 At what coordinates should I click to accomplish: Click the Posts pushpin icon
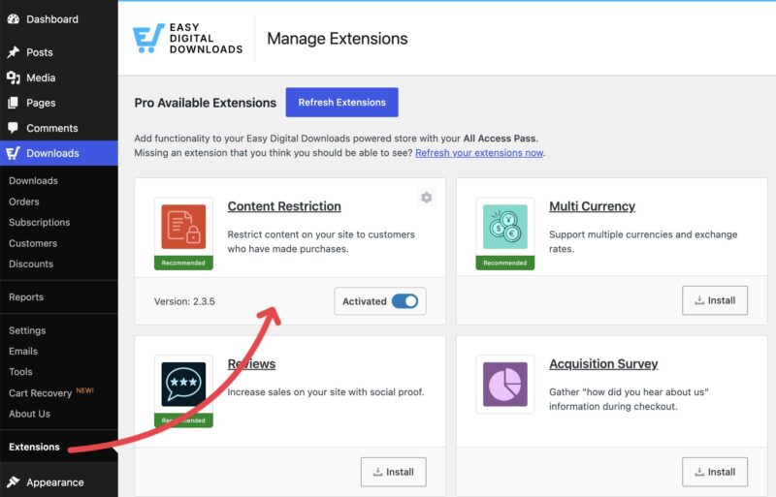tap(14, 52)
